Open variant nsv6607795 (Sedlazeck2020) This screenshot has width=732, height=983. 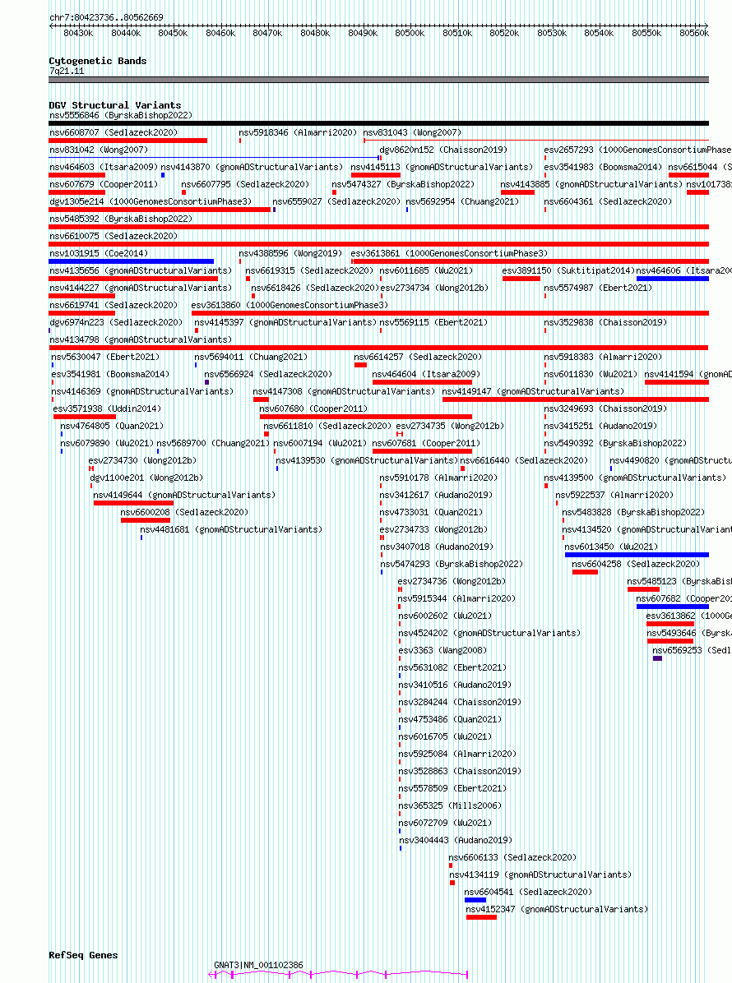point(245,184)
